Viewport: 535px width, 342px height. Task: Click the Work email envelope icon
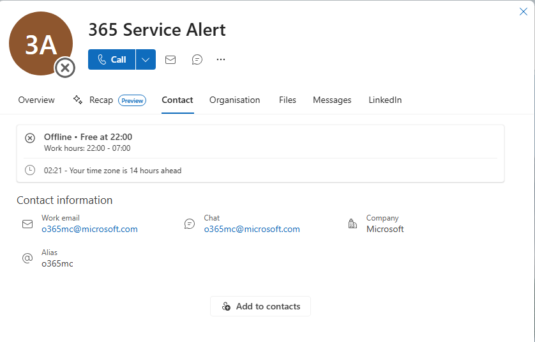coord(27,224)
